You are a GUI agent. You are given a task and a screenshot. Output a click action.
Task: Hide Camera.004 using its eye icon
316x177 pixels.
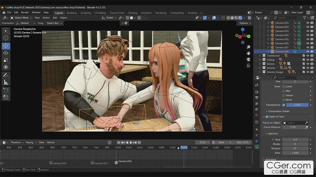[308, 35]
